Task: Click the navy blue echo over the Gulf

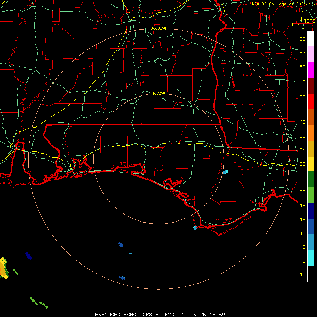Action: [29, 256]
